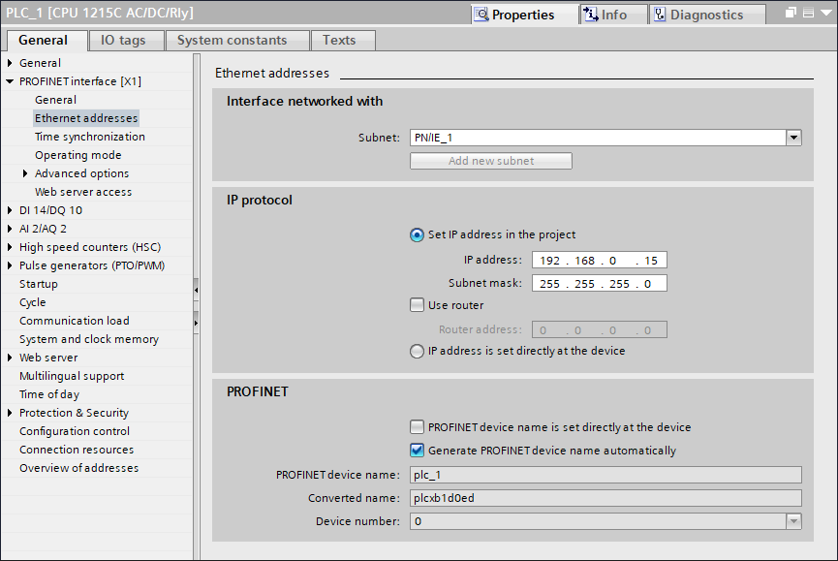Image resolution: width=838 pixels, height=561 pixels.
Task: Click the Diagnostics stethoscope icon
Action: click(660, 15)
